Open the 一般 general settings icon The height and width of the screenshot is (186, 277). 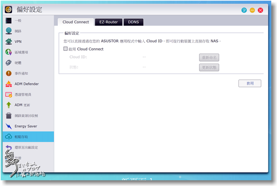coord(8,20)
